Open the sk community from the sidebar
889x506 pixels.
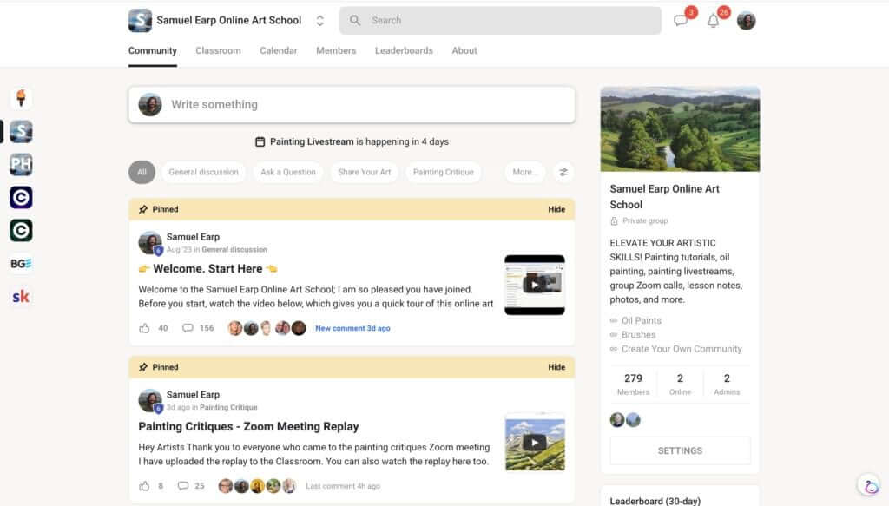click(x=20, y=296)
